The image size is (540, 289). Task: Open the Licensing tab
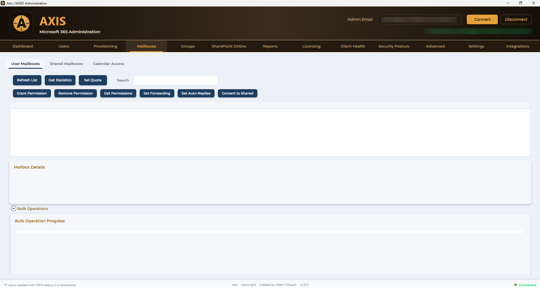[x=311, y=46]
